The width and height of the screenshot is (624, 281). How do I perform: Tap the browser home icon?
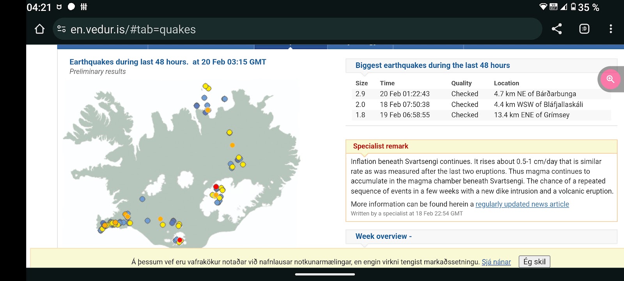coord(39,29)
